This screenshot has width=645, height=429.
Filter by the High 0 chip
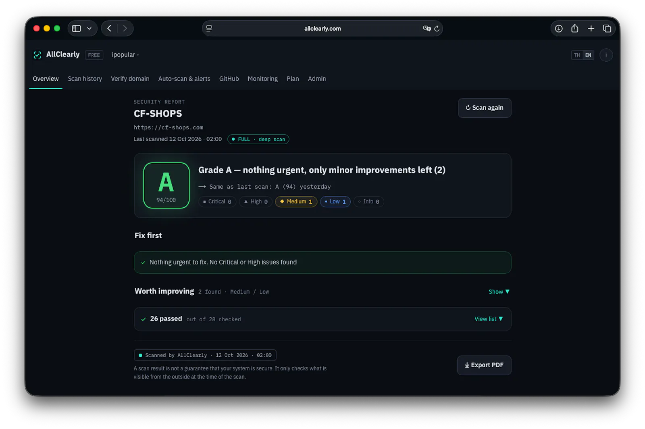(256, 202)
